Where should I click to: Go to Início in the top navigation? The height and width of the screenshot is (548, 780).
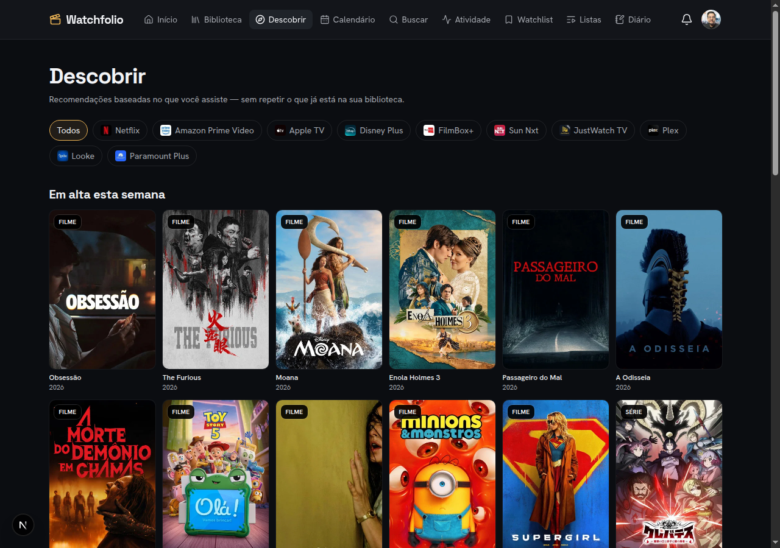pyautogui.click(x=161, y=19)
